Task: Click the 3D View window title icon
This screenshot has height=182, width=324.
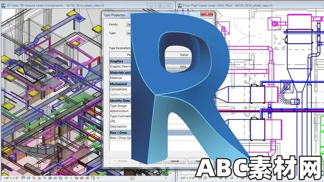Action: 3,5
